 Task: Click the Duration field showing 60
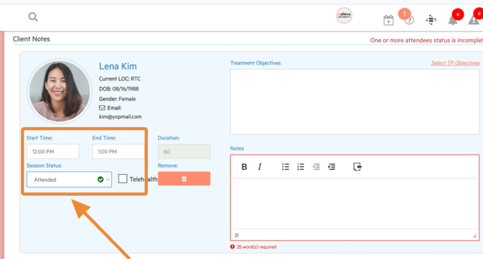[184, 152]
